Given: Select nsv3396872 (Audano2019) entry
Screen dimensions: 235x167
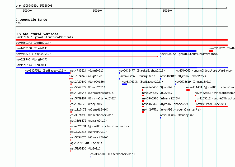Looking at the screenshot, I should pyautogui.click(x=88, y=121).
